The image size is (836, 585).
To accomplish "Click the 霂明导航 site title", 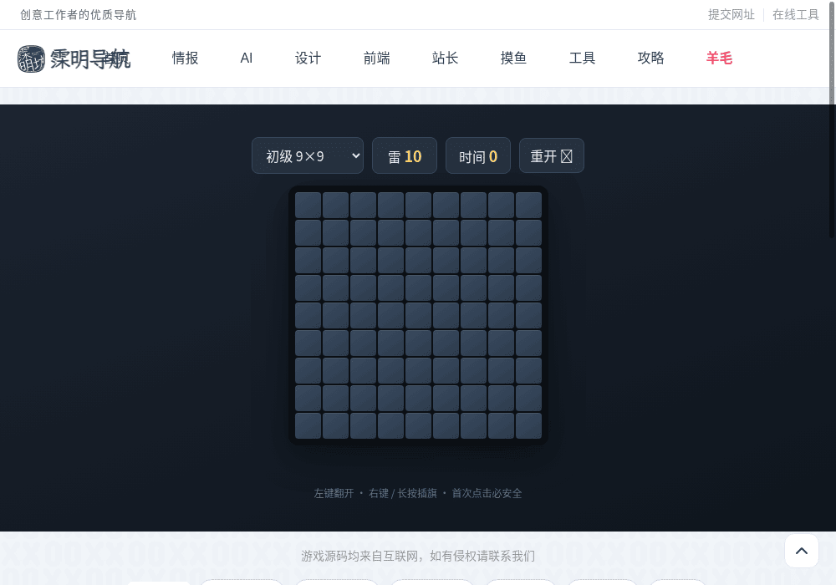I will pos(90,58).
